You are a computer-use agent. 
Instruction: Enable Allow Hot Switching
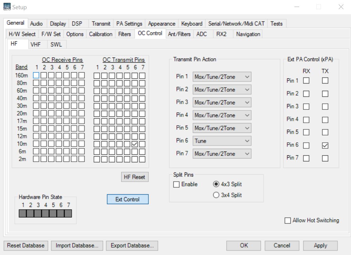[x=288, y=221]
